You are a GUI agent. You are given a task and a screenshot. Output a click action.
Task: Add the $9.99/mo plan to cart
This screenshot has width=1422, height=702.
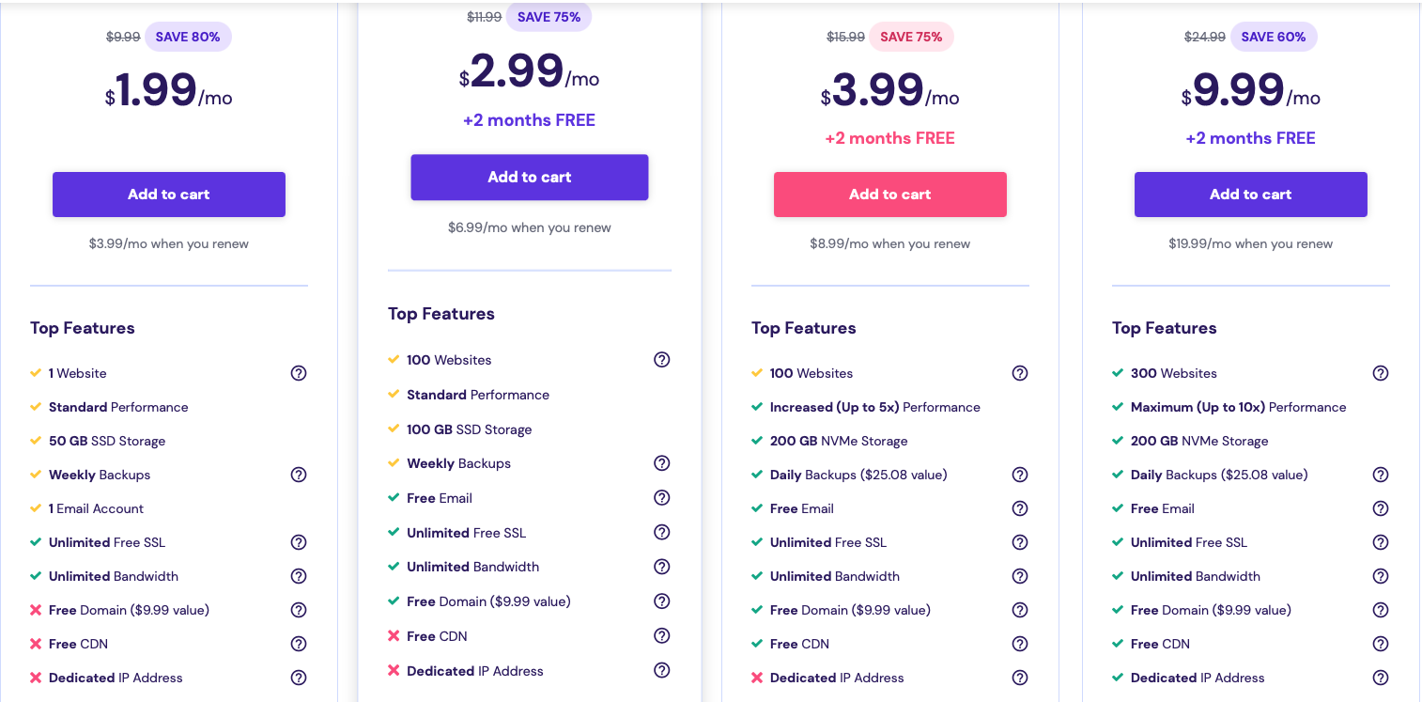click(1251, 195)
